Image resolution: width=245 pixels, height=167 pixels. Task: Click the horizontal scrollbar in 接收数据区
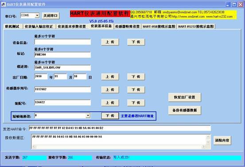[119, 147]
